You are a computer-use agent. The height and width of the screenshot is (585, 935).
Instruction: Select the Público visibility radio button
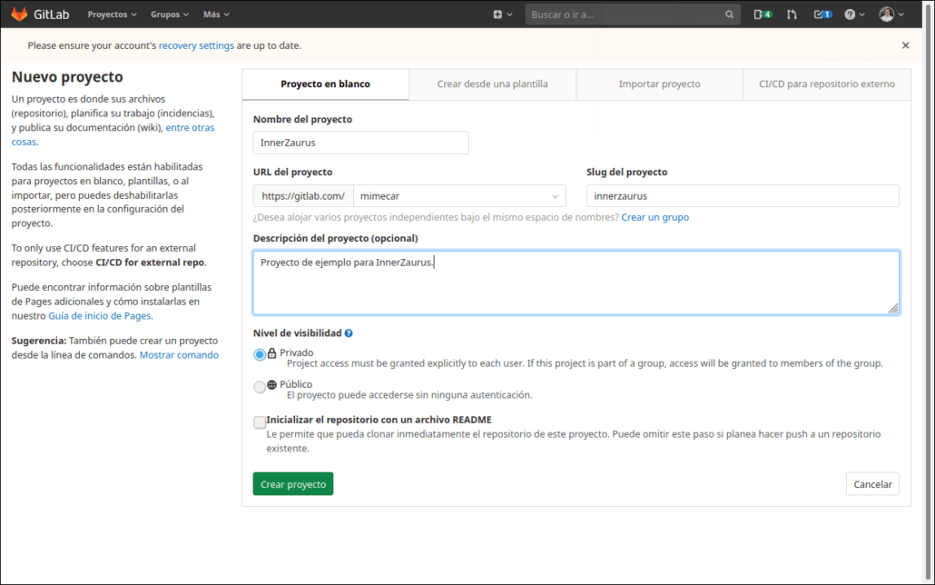pyautogui.click(x=260, y=387)
